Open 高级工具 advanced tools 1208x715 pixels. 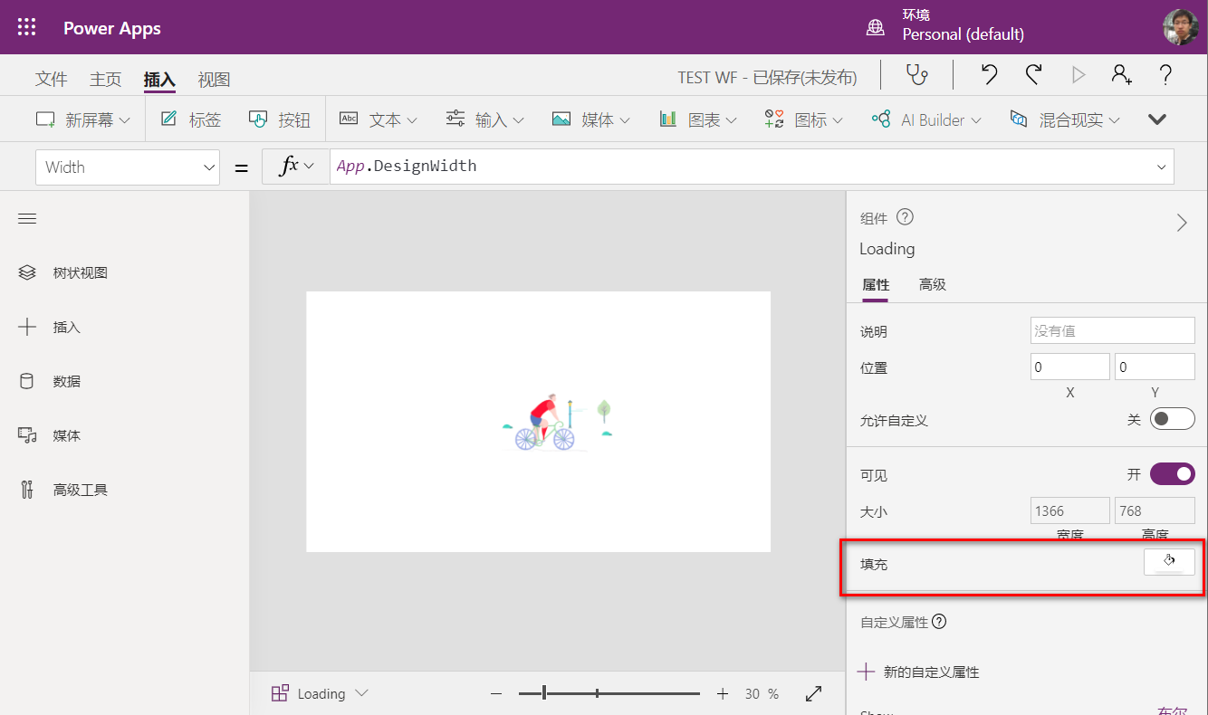click(x=63, y=490)
